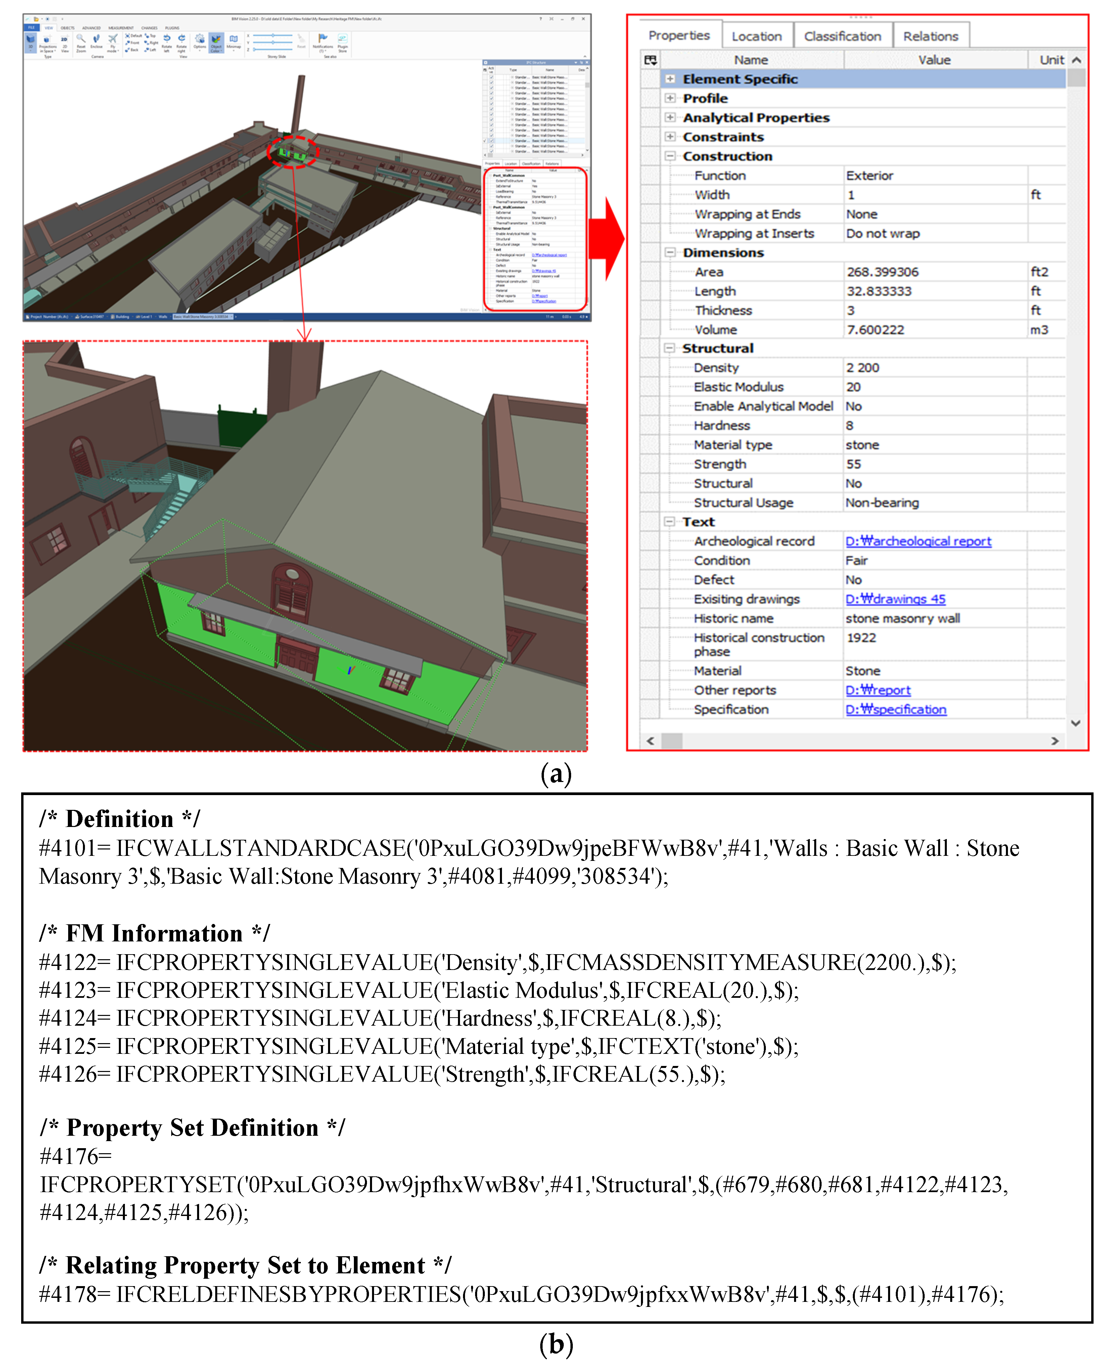Open the Notifications flag icon
1108x1368 pixels.
(323, 38)
